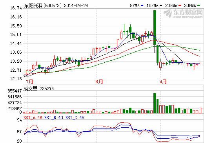Click the blue 5PMA legend color swatch
Viewport: 204px width, 143px height.
142,5
